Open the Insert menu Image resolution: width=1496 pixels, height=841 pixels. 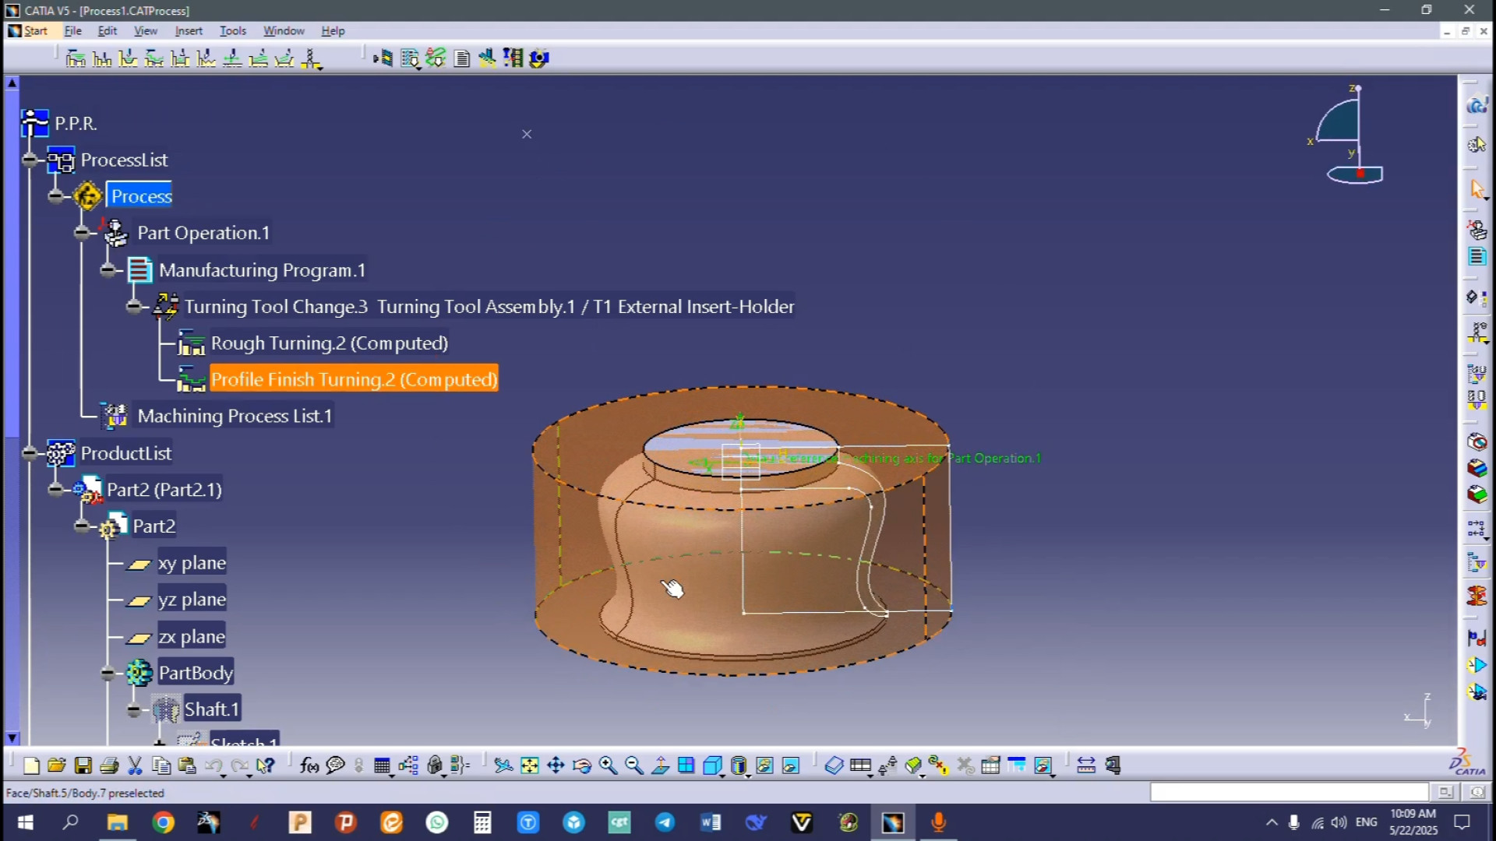click(x=188, y=30)
